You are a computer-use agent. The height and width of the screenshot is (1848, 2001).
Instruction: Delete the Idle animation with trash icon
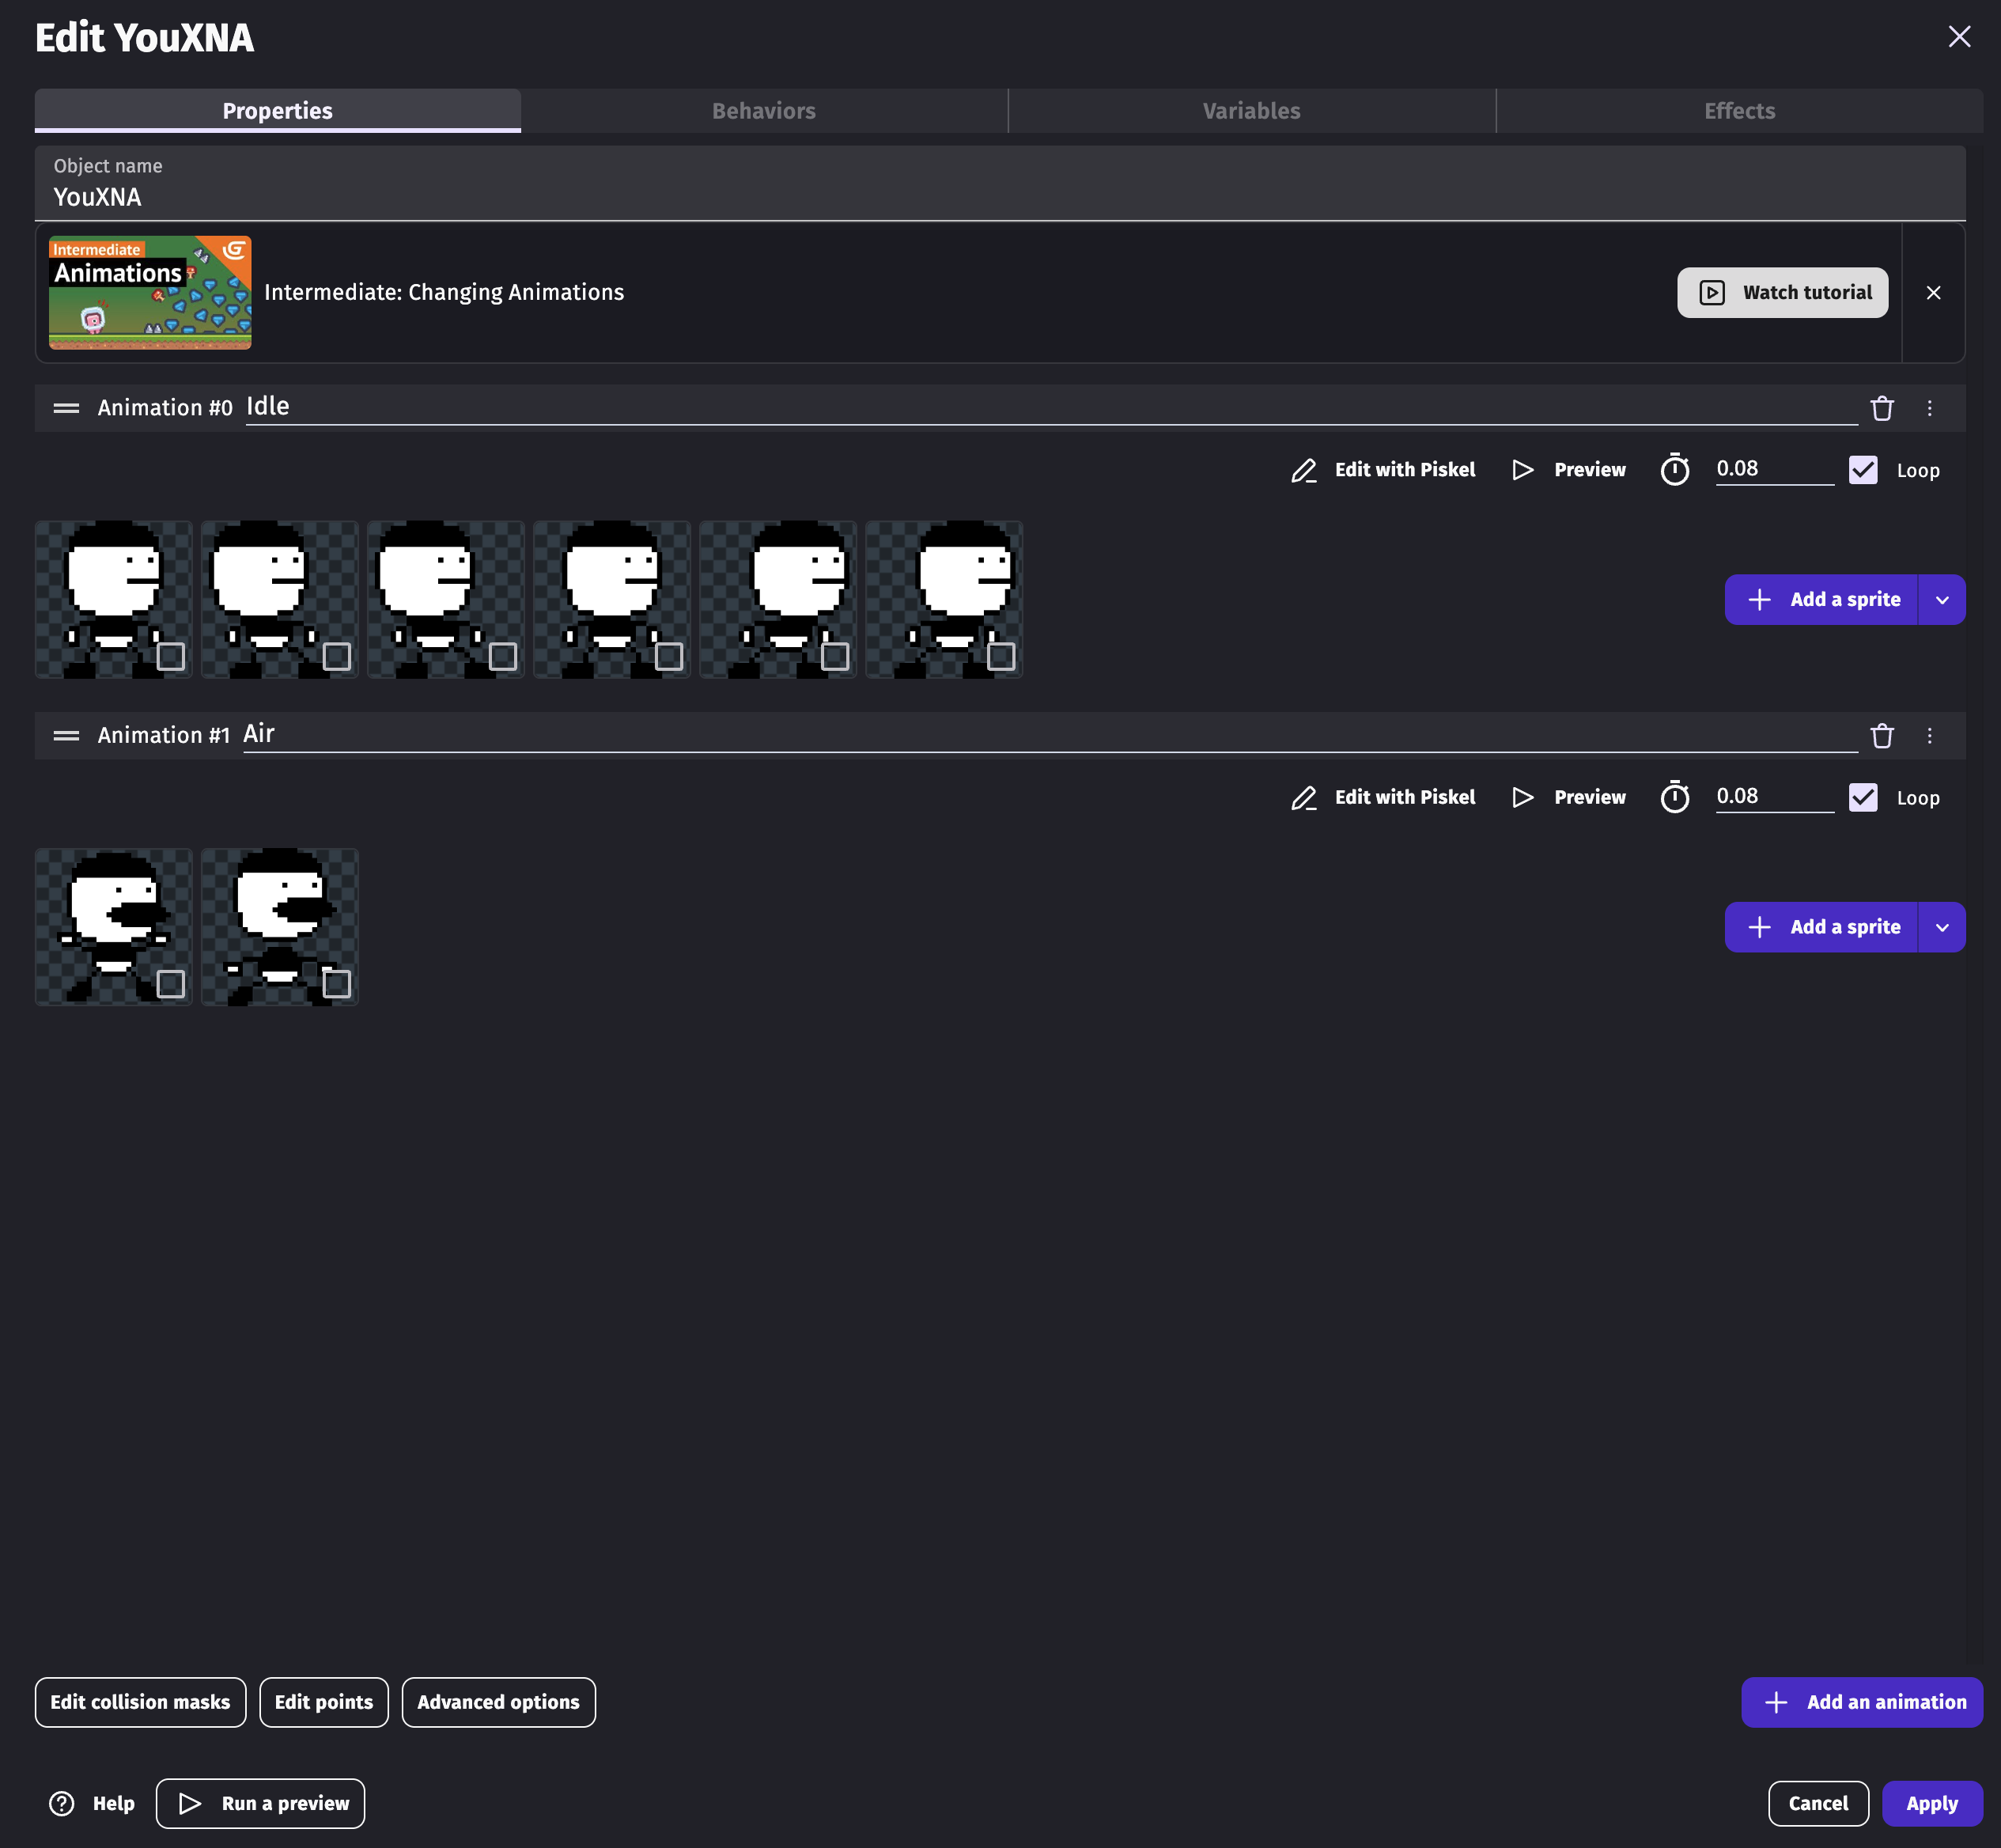tap(1882, 408)
